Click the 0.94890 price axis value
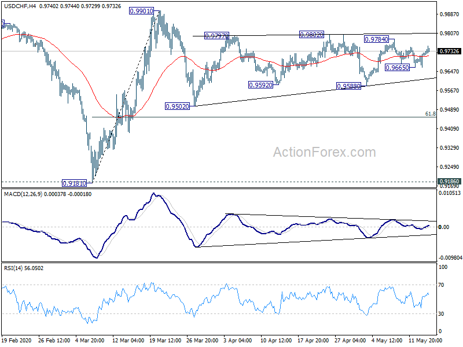 tap(449, 110)
